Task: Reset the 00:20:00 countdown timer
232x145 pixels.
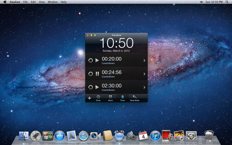Action: [90, 61]
